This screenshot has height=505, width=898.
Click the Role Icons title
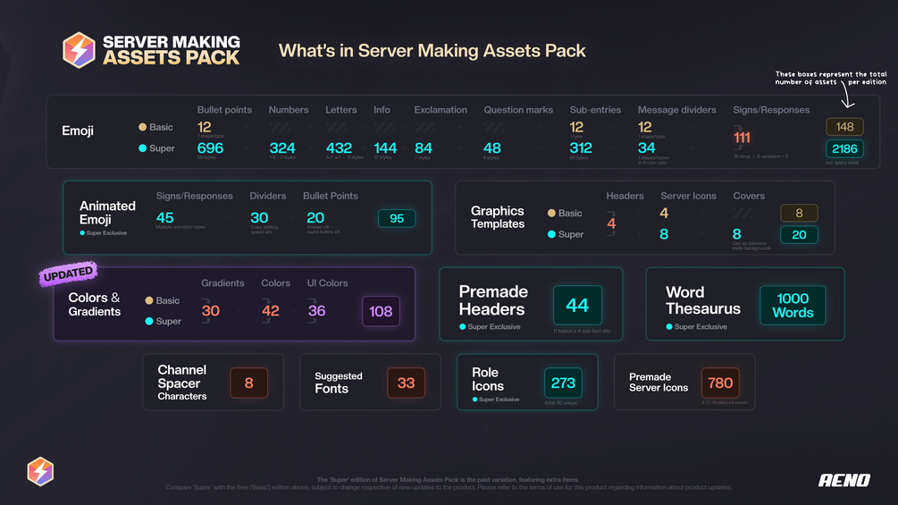coord(488,379)
